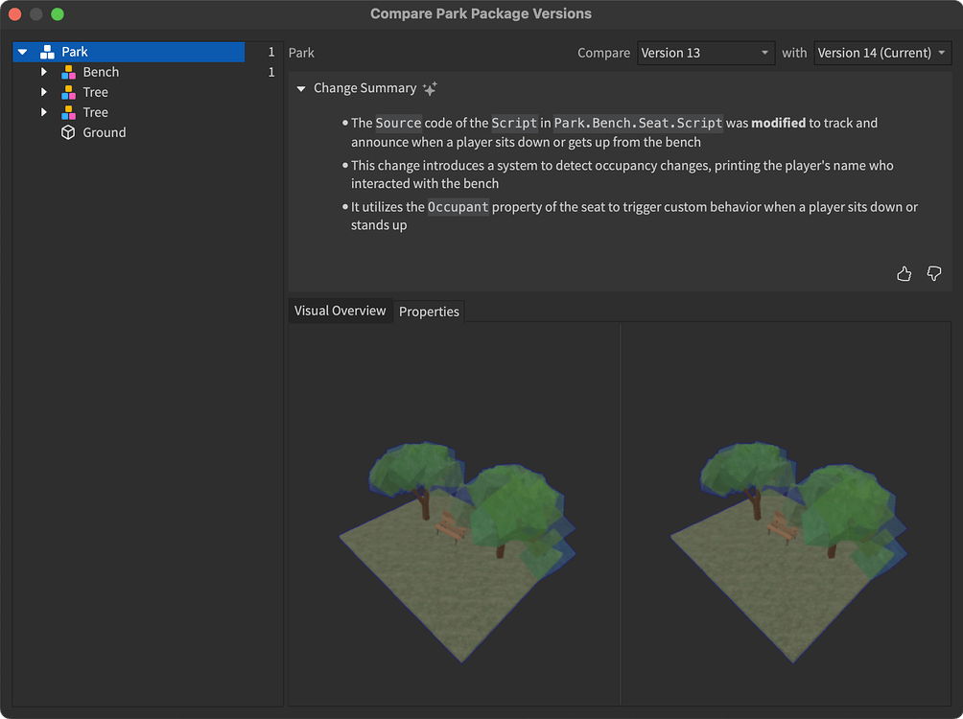963x719 pixels.
Task: Rate the change summary with thumbs down
Action: pyautogui.click(x=934, y=273)
